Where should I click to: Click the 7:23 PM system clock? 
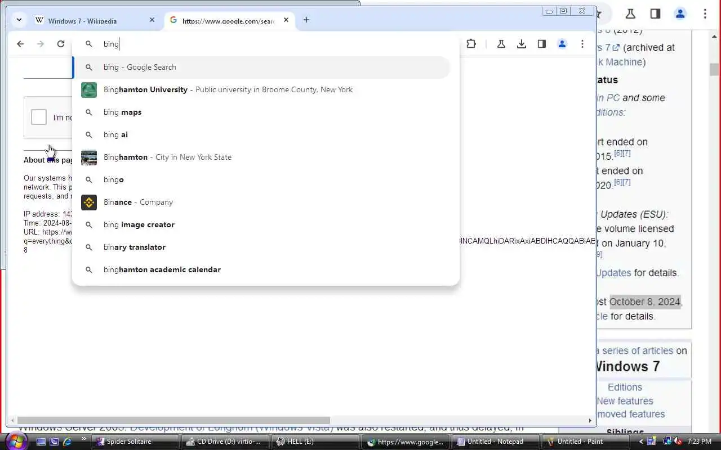pyautogui.click(x=699, y=442)
